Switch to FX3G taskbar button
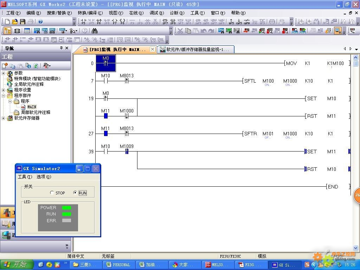This screenshot has width=360, height=270. pyautogui.click(x=251, y=265)
